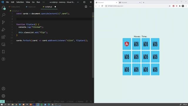Viewport: 188px width, 106px height.
Task: Click the console.log("Clicked") line
Action: (31, 27)
